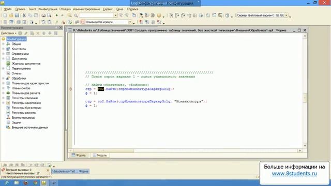Open the Сервер (файловый вариант) dropdown
The width and height of the screenshot is (331, 186).
pyautogui.click(x=286, y=15)
